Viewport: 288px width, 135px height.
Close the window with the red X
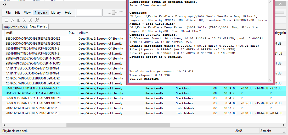point(280,4)
